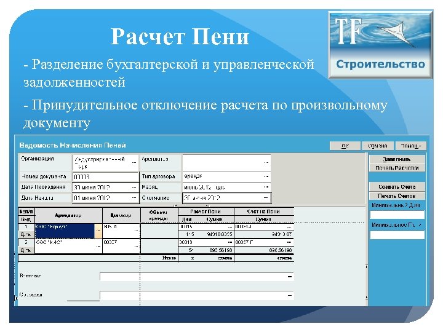Click the Заполнить button
Screen dimensions: 443x332
[397, 159]
